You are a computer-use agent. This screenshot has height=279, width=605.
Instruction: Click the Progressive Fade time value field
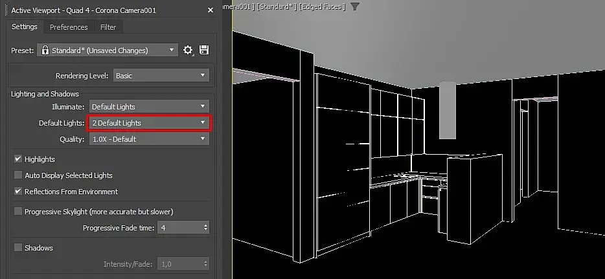pos(180,228)
